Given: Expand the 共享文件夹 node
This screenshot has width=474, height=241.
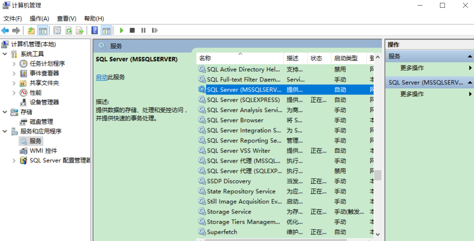Looking at the screenshot, I should click(14, 83).
